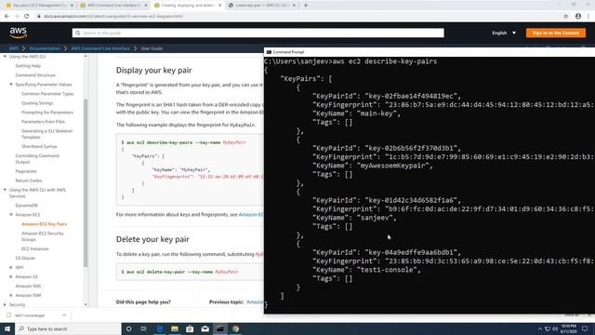595x335 pixels.
Task: Open download options arrow for test1-console.ppk
Action: pyautogui.click(x=64, y=315)
